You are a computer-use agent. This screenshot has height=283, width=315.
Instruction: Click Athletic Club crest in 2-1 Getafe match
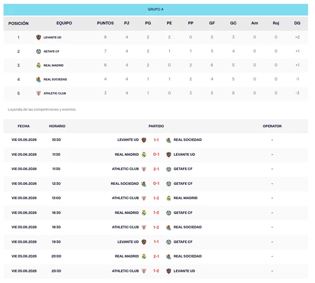coord(144,169)
